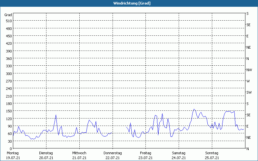Pick the date 24.07.21
The height and width of the screenshot is (161, 258).
pos(179,158)
